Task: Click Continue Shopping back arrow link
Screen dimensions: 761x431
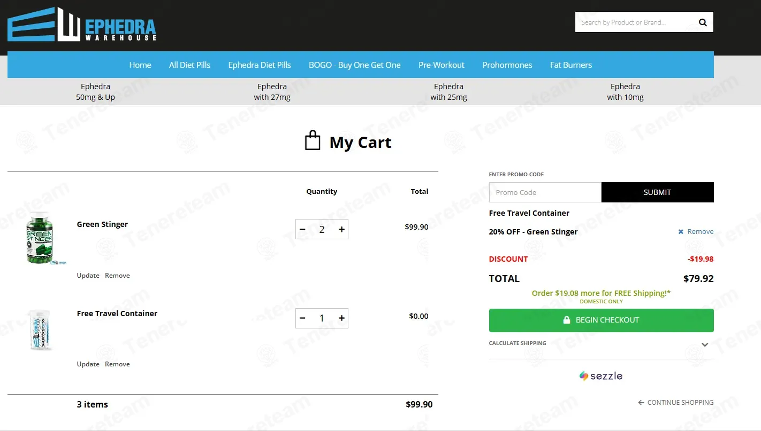Action: [x=675, y=403]
